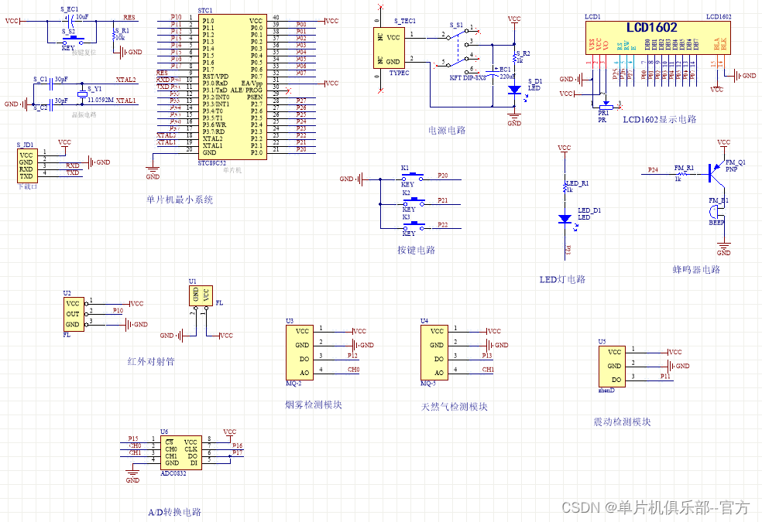The width and height of the screenshot is (762, 522).
Task: Select the FM_B1 BEEP buzzer symbol
Action: coord(716,212)
